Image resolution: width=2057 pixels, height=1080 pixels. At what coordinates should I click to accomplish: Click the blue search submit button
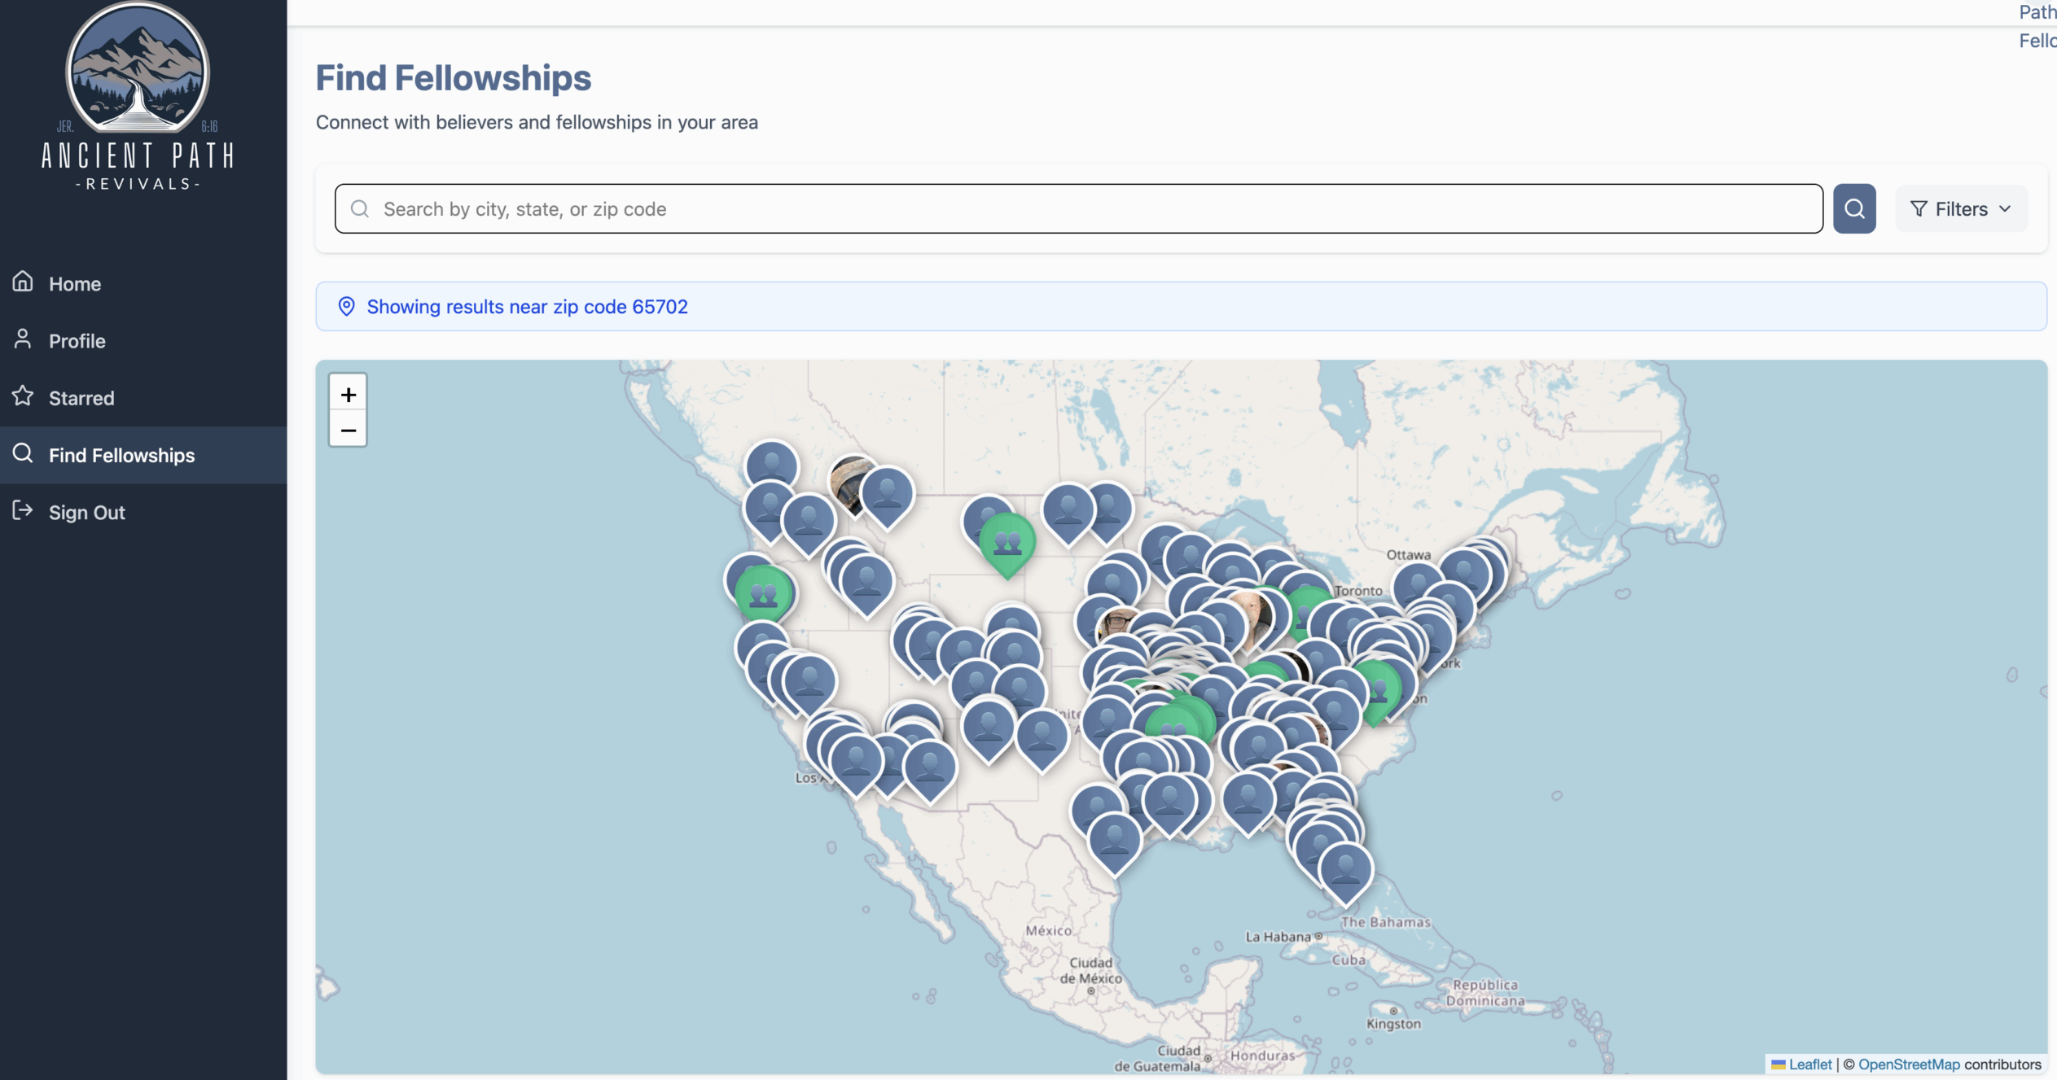click(1853, 209)
